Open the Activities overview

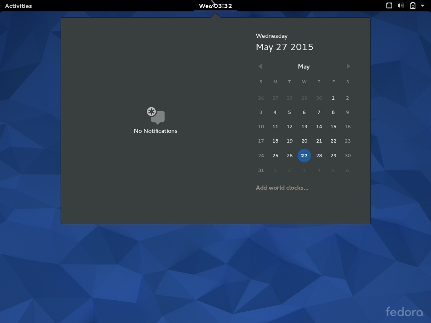(19, 6)
